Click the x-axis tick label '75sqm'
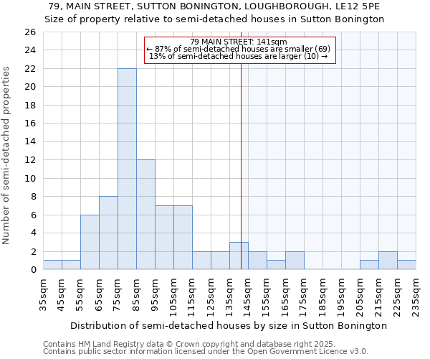The image size is (430, 359). (118, 294)
